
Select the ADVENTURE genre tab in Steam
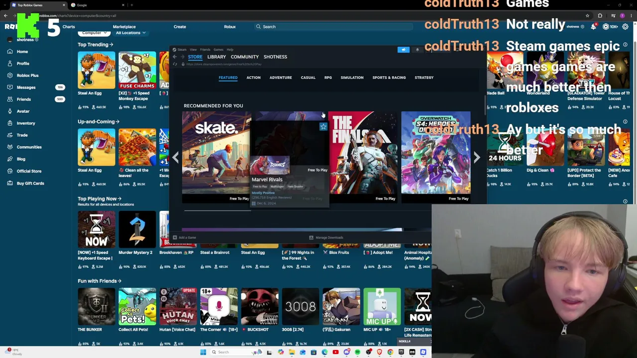tap(281, 78)
